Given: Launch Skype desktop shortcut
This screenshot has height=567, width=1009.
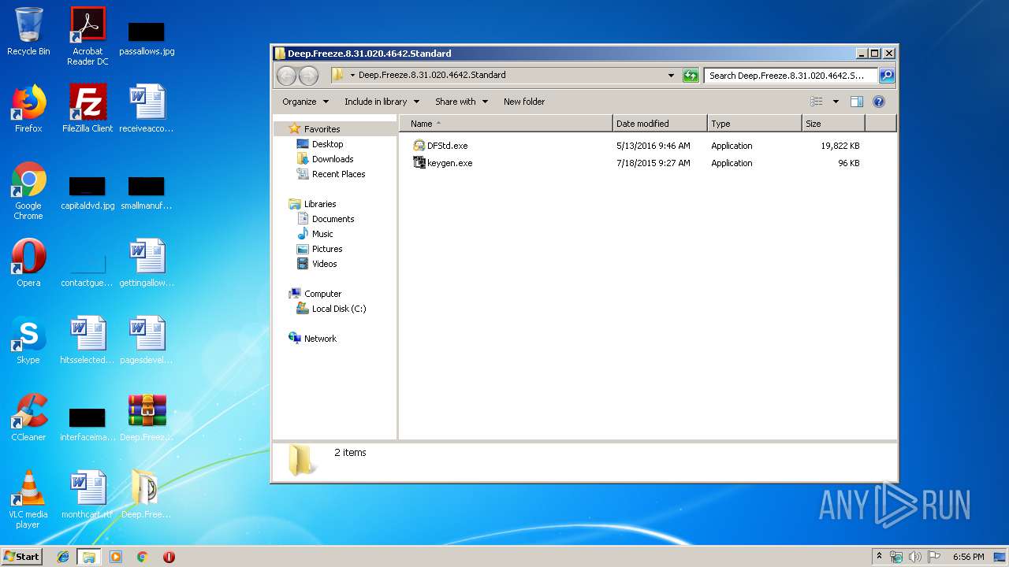Looking at the screenshot, I should point(28,340).
